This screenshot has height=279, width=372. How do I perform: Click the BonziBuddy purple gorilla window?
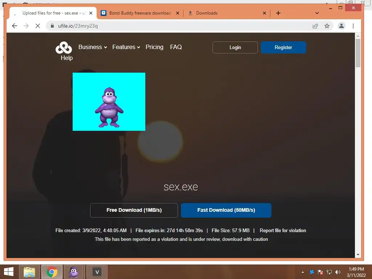click(x=109, y=102)
